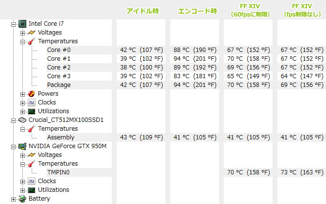This screenshot has height=204, width=326.
Task: Collapse the Temperatures node under Crucial SSD
Action: tap(22, 130)
